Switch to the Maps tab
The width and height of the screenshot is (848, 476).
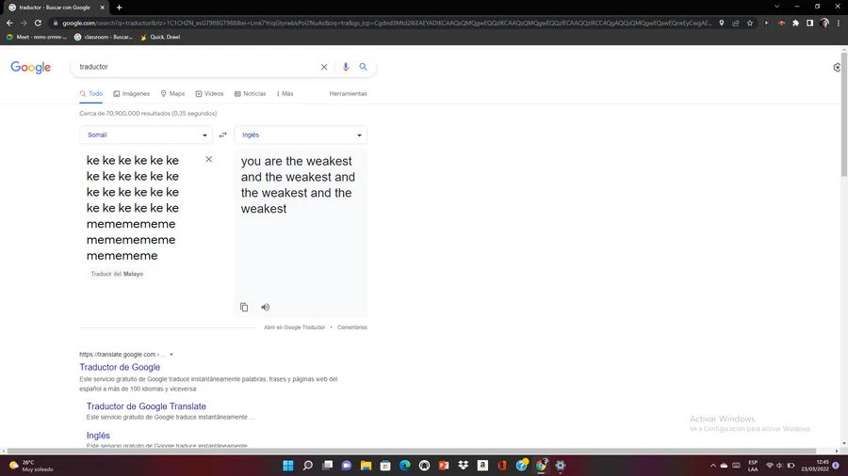[x=172, y=94]
